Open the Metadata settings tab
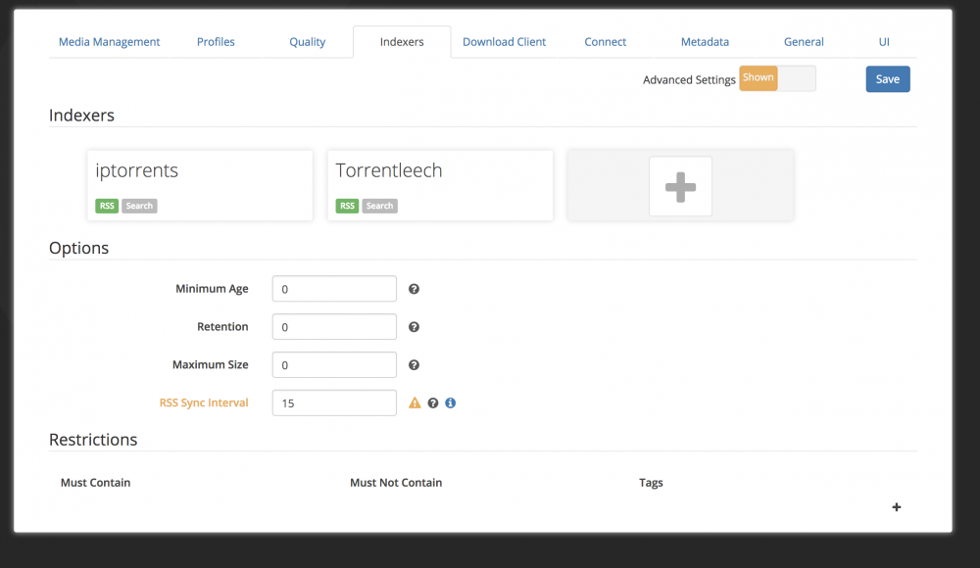The image size is (980, 568). 705,42
